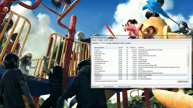This screenshot has height=108, width=193.
Task: Select the My Shared Folder desktop shortcut
Action: click(17, 2)
